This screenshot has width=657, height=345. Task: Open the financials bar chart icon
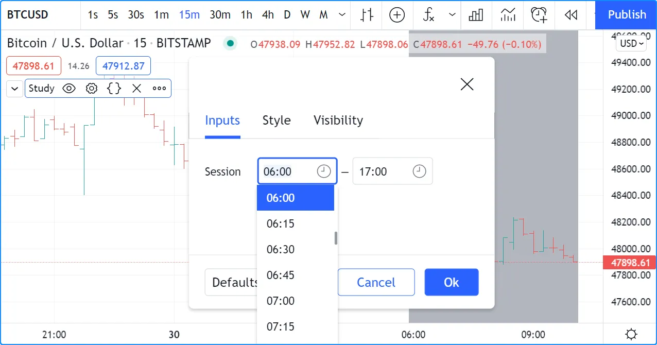point(476,15)
